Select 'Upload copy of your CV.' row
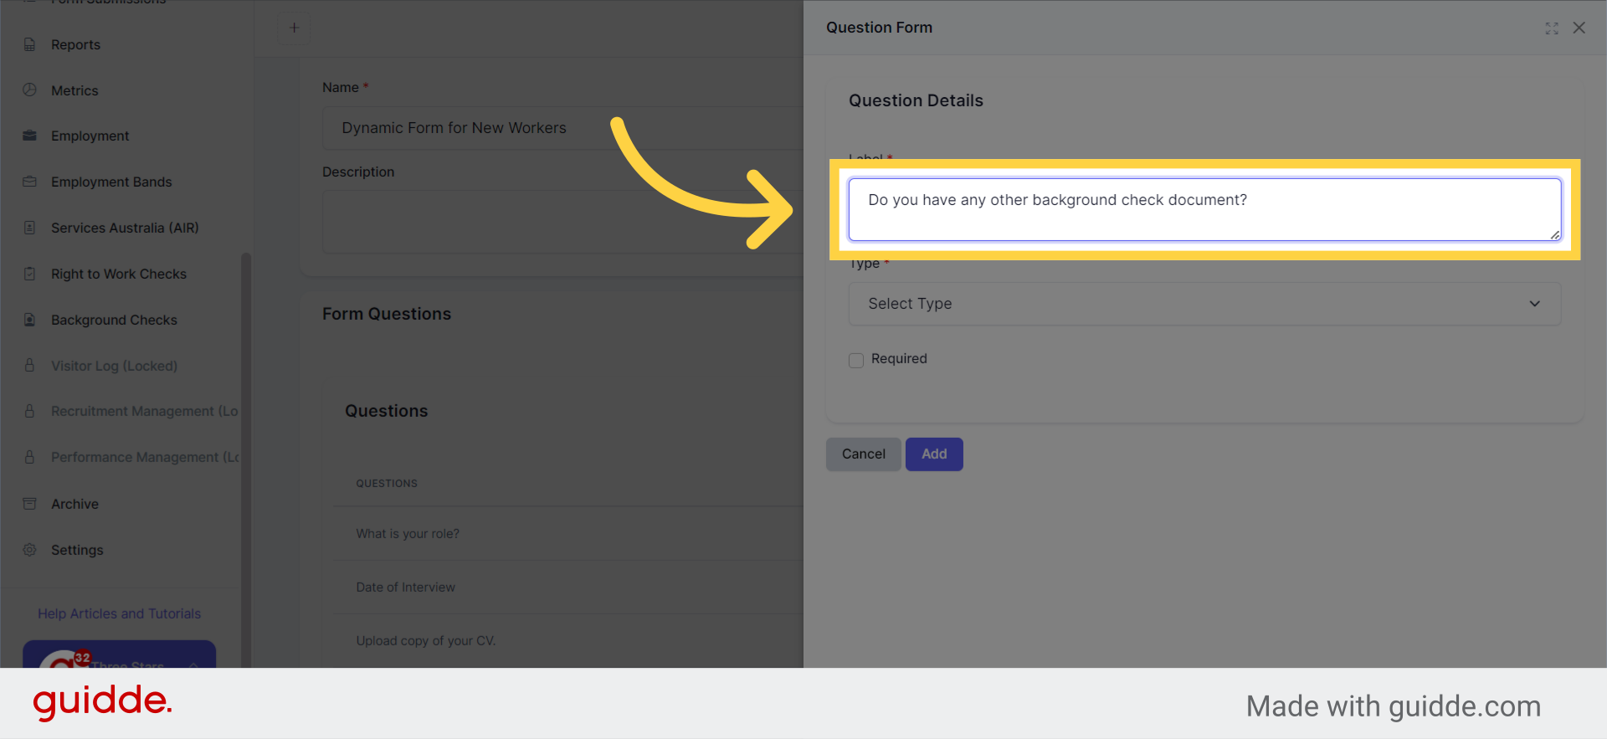Screen dimensions: 1607x739 [569, 641]
